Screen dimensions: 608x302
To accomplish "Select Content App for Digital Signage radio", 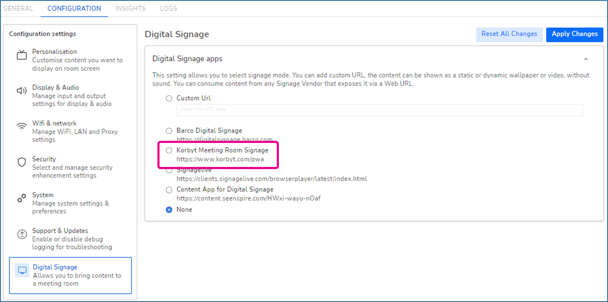I will tap(169, 190).
